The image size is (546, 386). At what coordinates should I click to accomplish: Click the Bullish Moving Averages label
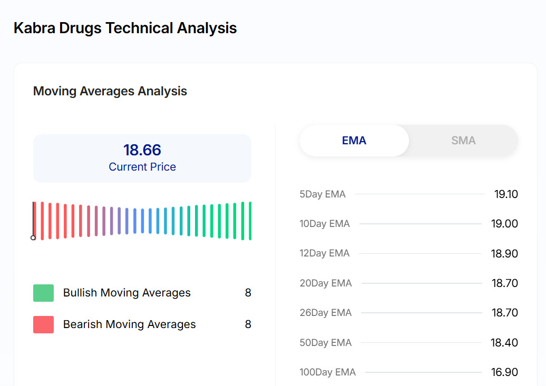click(126, 293)
